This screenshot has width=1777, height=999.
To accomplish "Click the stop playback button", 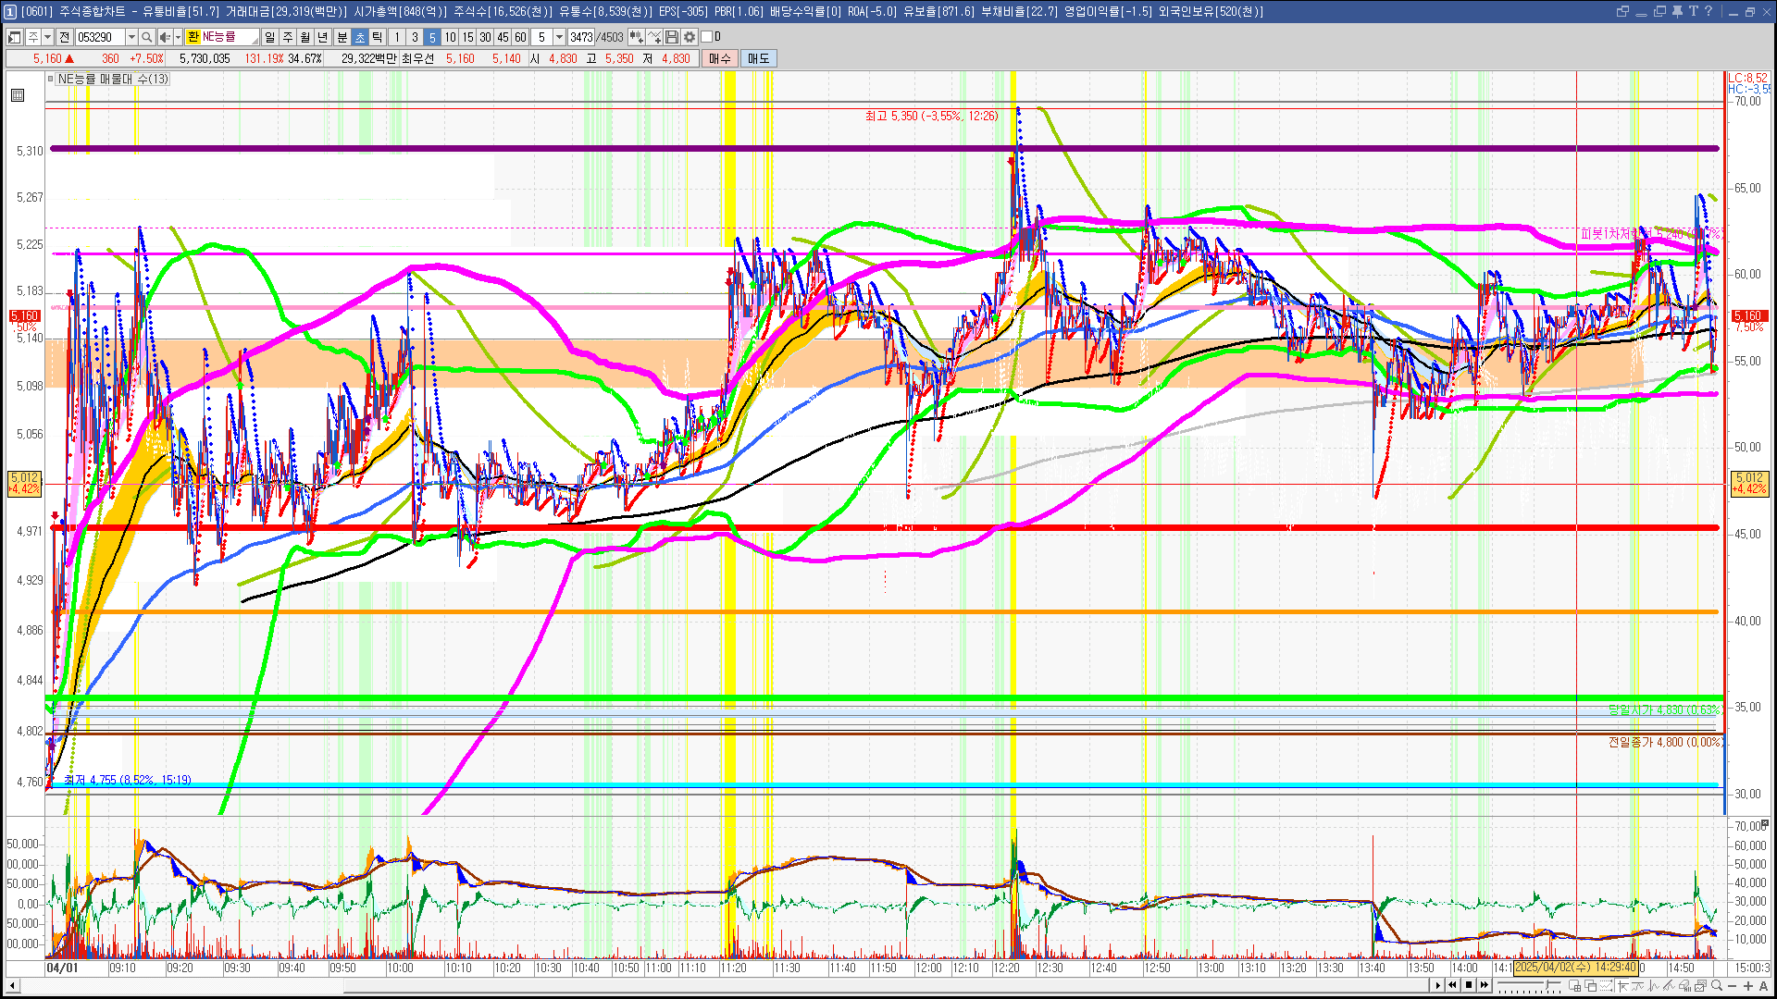I will [x=1469, y=985].
